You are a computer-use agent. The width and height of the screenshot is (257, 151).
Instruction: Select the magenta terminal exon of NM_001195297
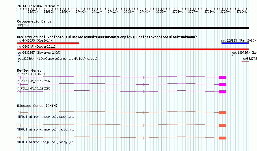(222, 85)
